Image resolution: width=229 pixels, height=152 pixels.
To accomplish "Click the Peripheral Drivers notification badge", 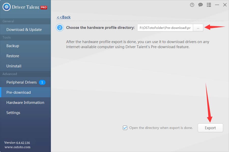I will coord(42,82).
